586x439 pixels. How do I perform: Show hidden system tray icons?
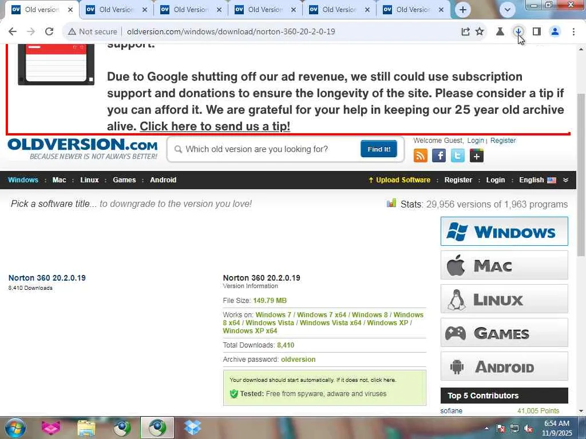486,428
